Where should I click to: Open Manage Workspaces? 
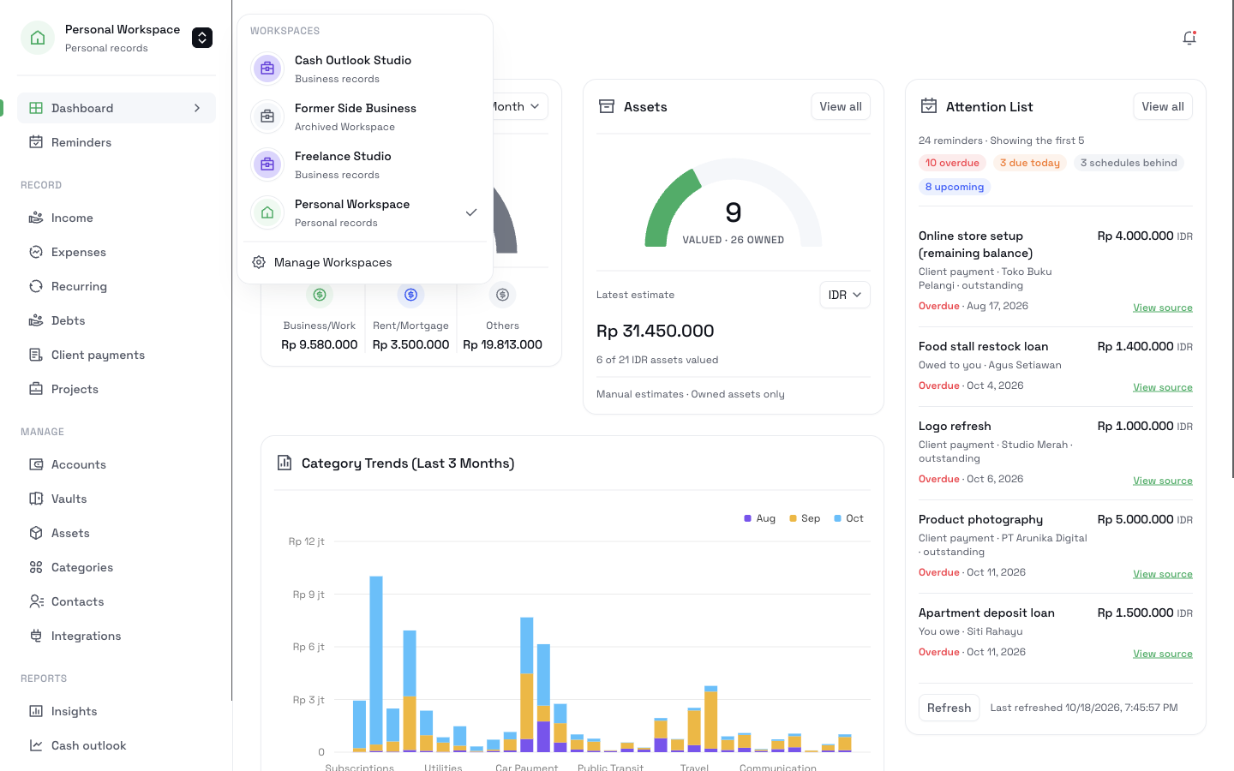click(365, 262)
